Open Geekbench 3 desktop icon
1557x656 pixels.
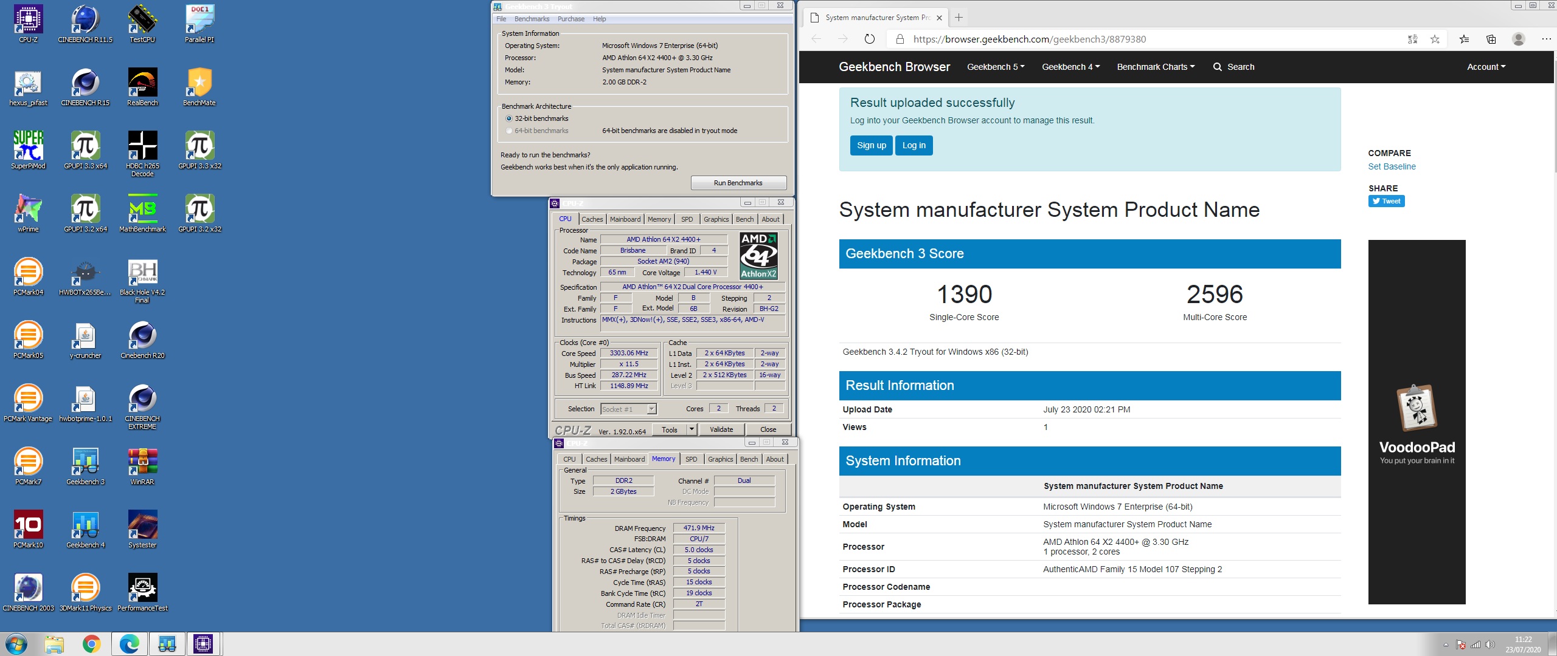[85, 466]
